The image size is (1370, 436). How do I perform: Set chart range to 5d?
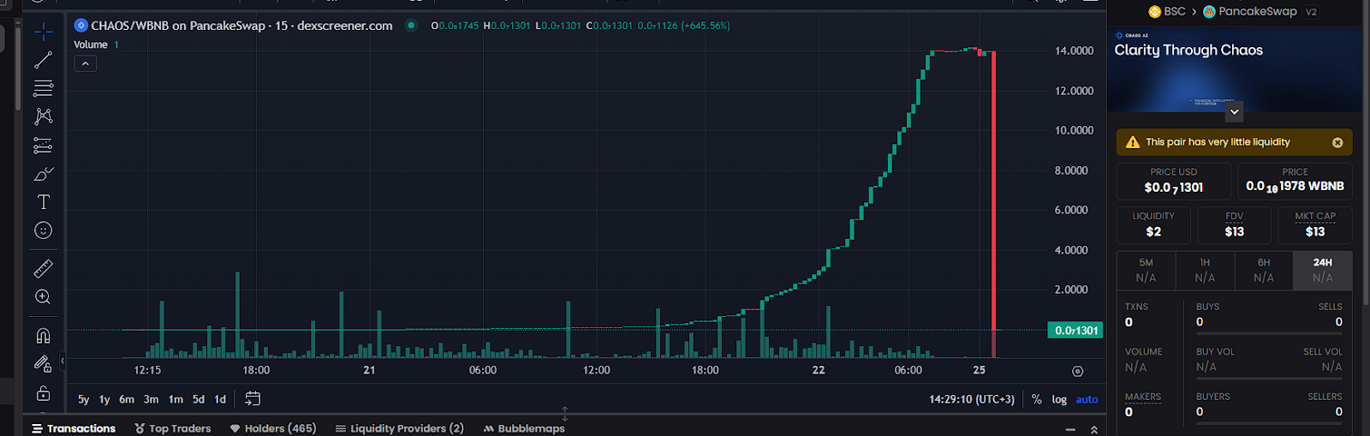(x=199, y=399)
